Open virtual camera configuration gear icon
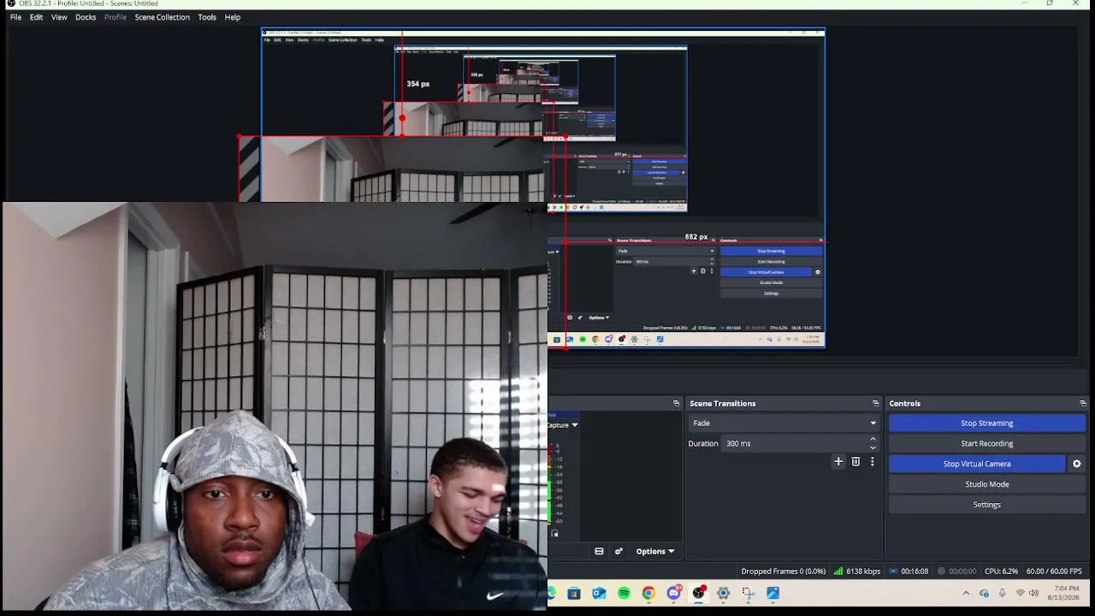 1076,464
